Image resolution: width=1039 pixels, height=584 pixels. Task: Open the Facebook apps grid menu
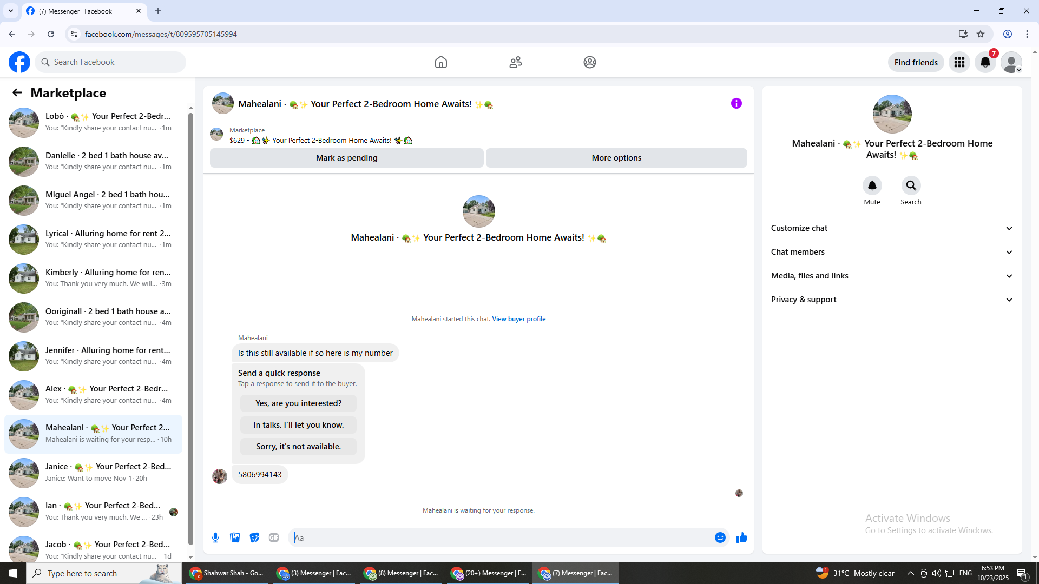[x=959, y=62]
